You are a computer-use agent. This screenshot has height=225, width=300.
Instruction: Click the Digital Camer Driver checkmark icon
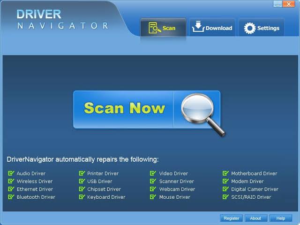tap(225, 189)
